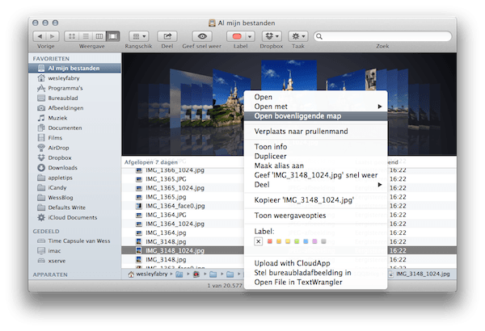Choose Open in the context menu
Image resolution: width=485 pixels, height=331 pixels.
point(316,97)
